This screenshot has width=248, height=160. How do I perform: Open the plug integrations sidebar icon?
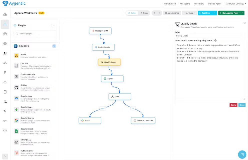5,72
